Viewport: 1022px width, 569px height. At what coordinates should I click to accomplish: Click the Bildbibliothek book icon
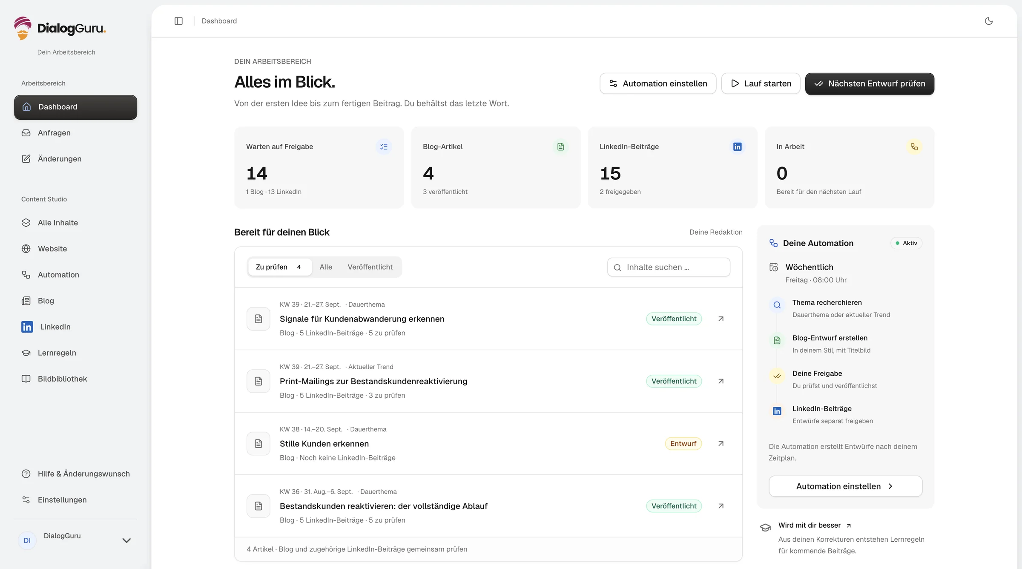[x=26, y=379]
